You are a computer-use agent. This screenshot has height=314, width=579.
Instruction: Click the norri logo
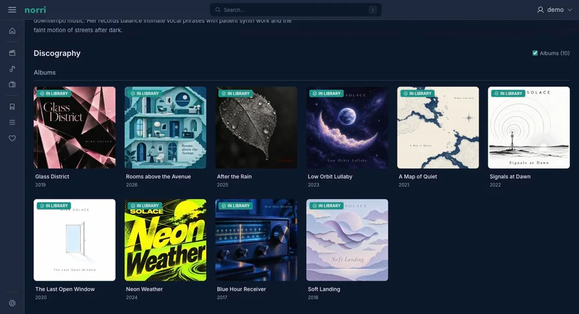point(35,10)
